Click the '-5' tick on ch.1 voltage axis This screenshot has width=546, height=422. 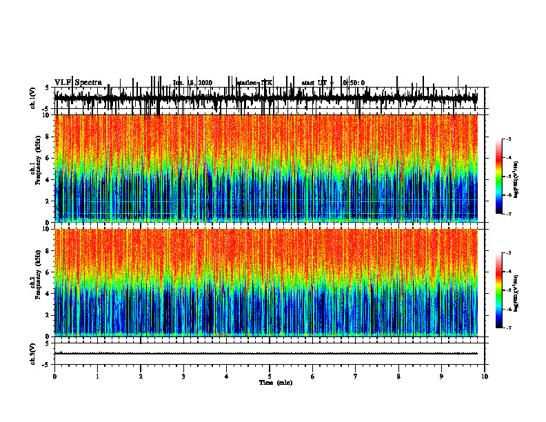[x=45, y=110]
